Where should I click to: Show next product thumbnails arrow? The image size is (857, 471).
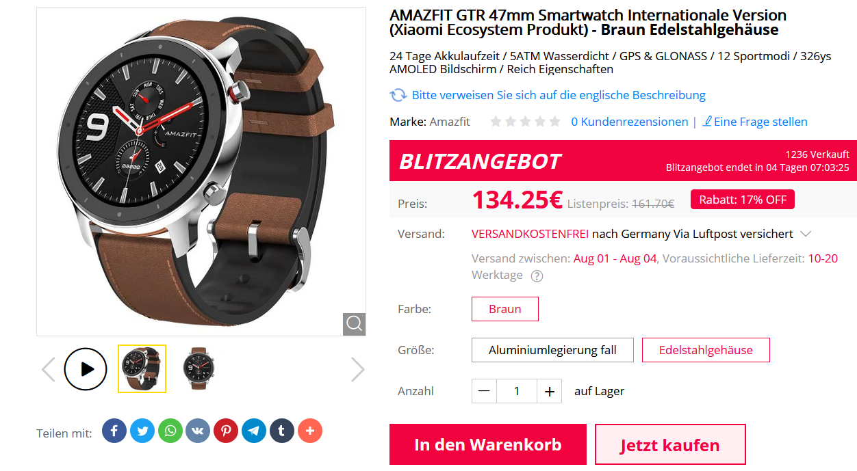coord(358,369)
